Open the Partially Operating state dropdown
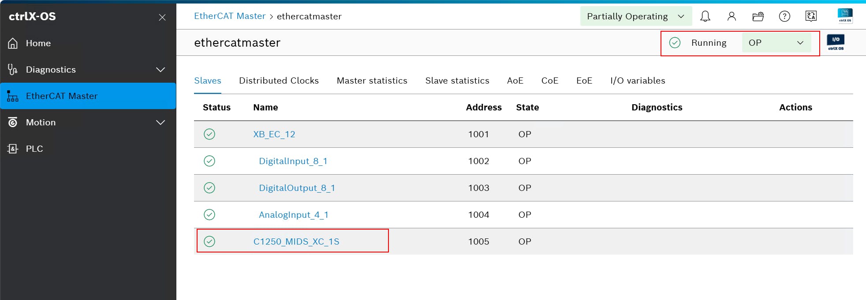 tap(635, 16)
